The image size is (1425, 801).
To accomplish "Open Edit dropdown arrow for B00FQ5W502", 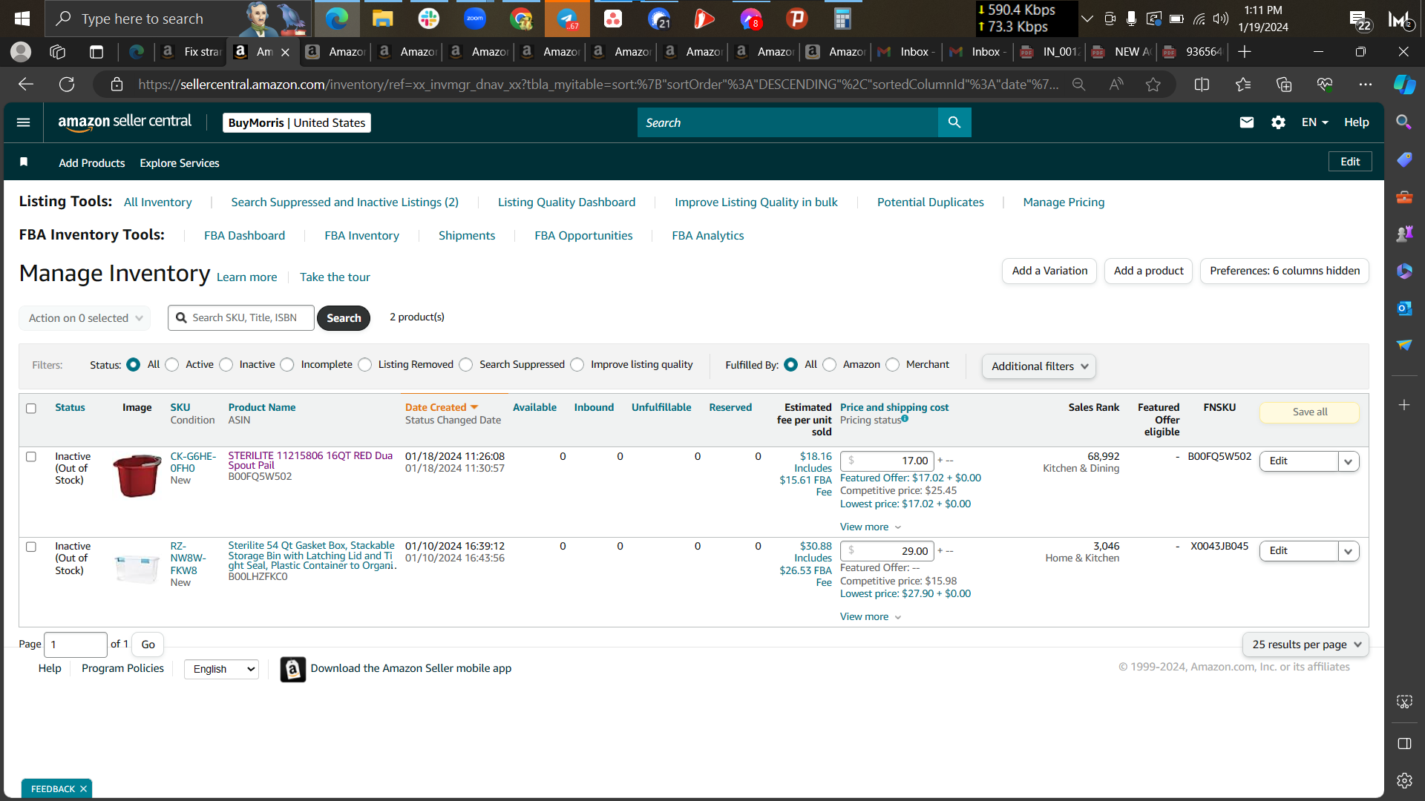I will tap(1349, 461).
